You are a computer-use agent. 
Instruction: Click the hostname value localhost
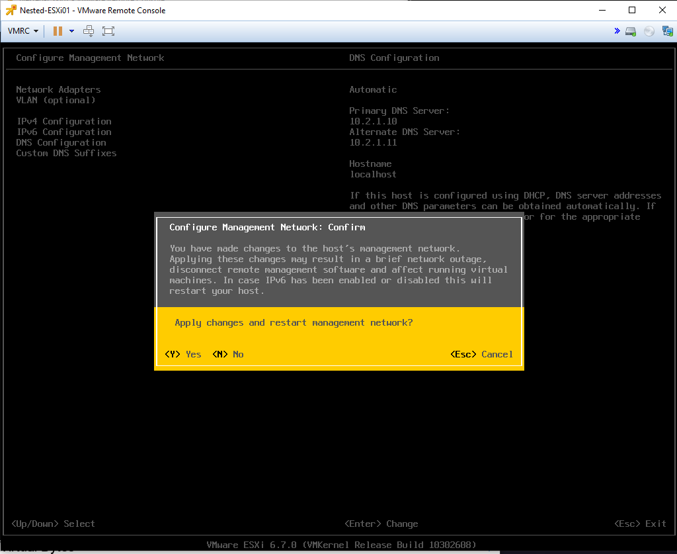click(x=373, y=174)
